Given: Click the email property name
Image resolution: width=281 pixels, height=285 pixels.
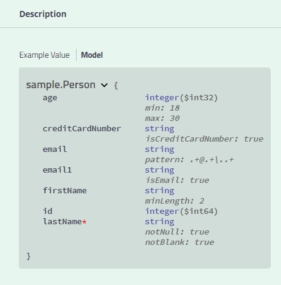Looking at the screenshot, I should pyautogui.click(x=55, y=149).
